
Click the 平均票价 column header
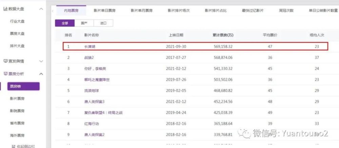(x=270, y=35)
